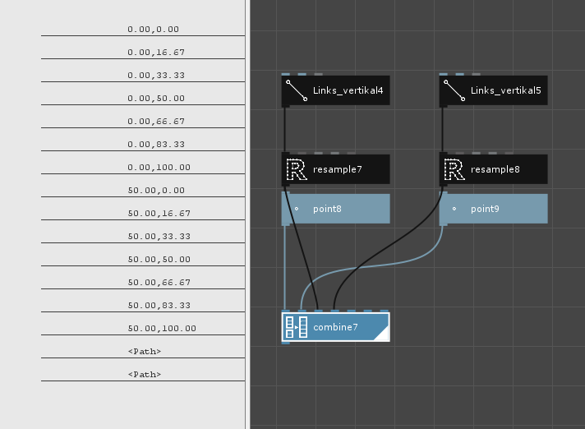
Task: Select data row 0.00,0.00
Action: pyautogui.click(x=143, y=29)
